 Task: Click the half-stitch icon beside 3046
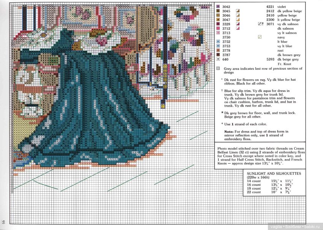pyautogui.click(x=238, y=16)
